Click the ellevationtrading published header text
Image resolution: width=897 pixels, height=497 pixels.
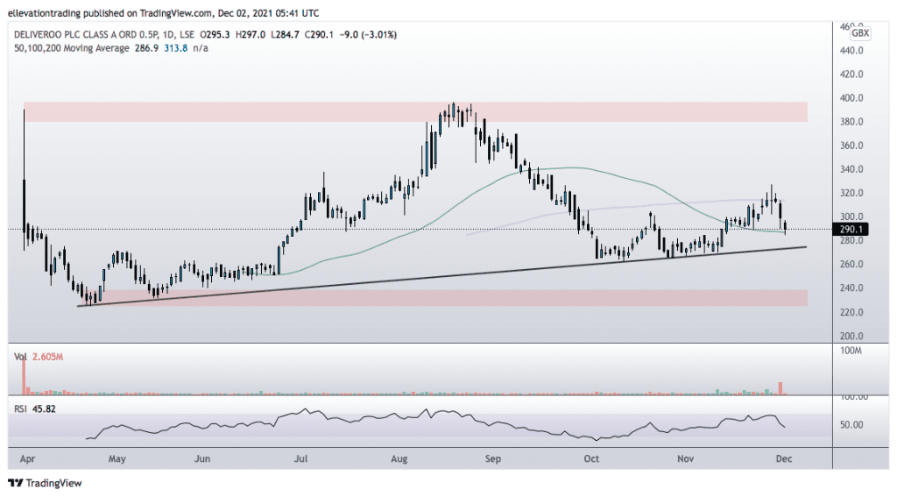[164, 12]
